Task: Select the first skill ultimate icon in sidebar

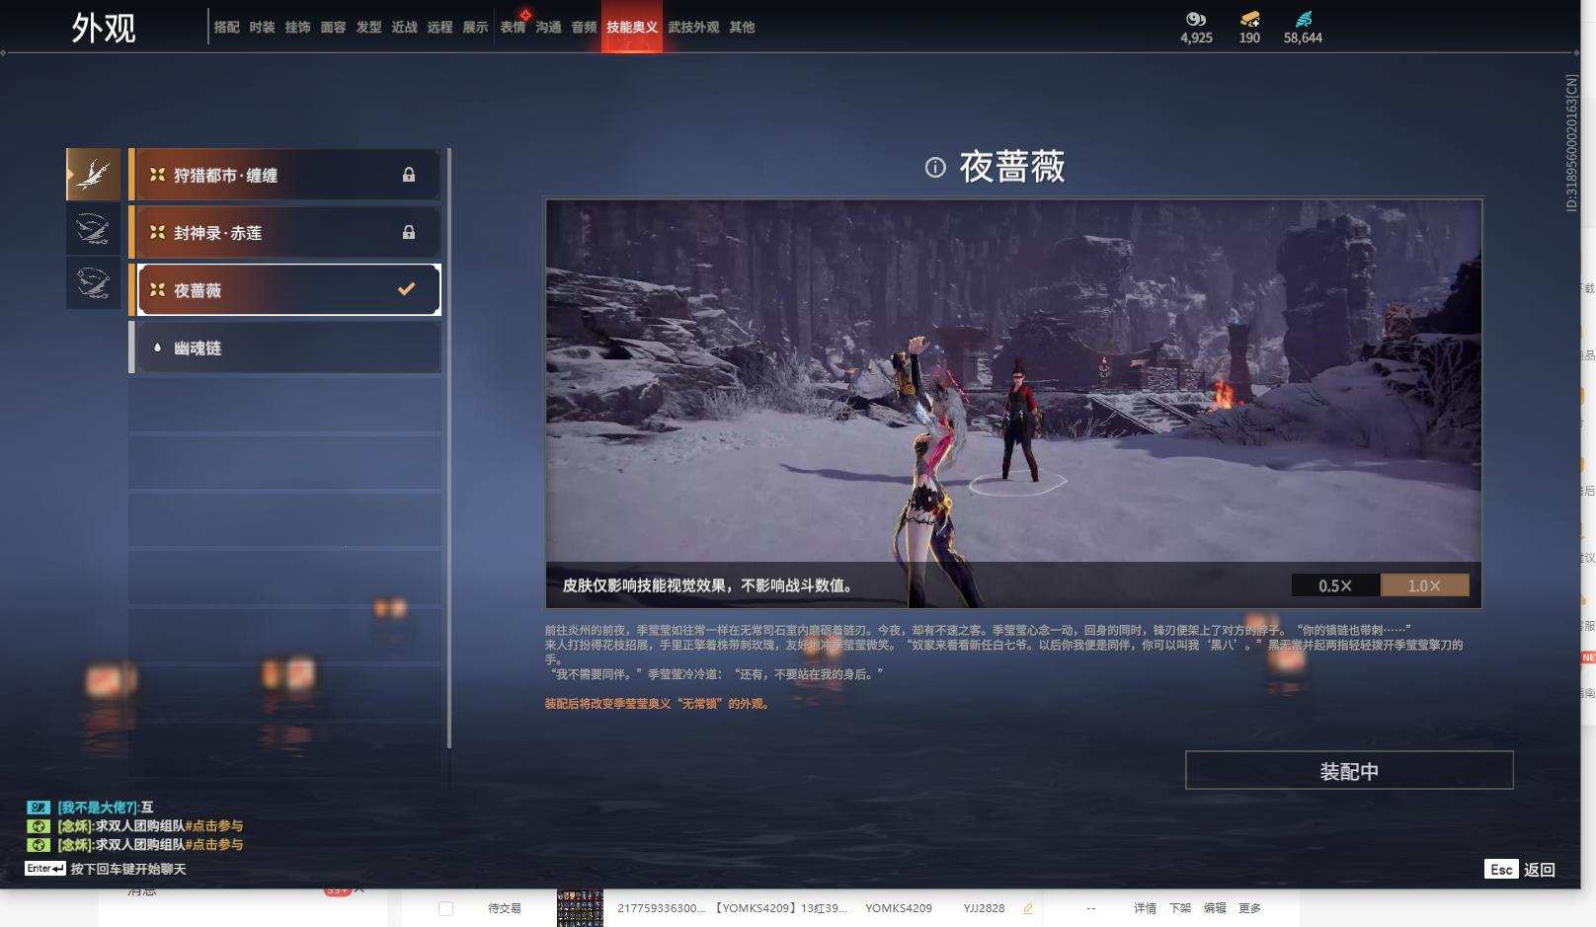Action: [93, 175]
